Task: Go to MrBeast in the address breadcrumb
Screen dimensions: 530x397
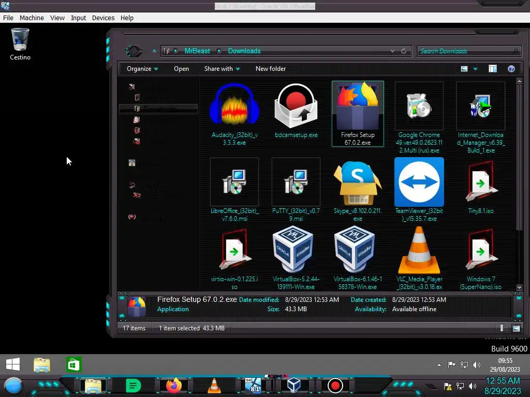Action: 197,51
